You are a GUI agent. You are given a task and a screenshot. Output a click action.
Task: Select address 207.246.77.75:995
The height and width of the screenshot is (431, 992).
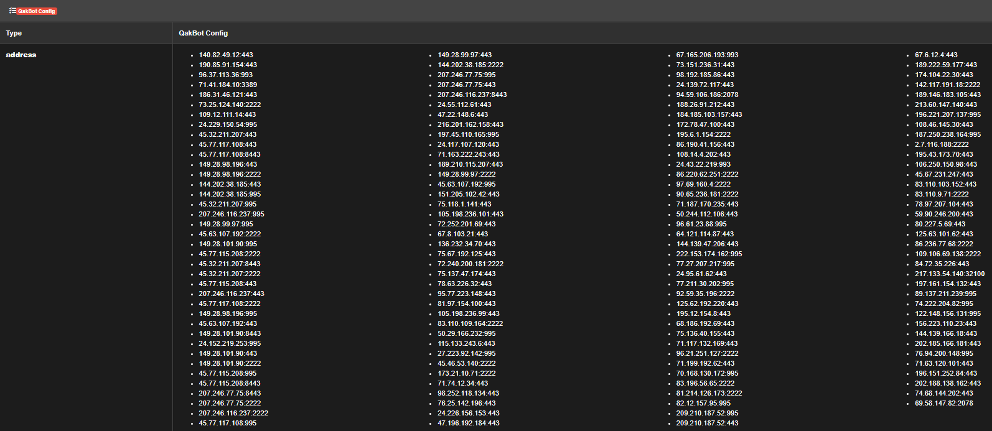click(467, 75)
